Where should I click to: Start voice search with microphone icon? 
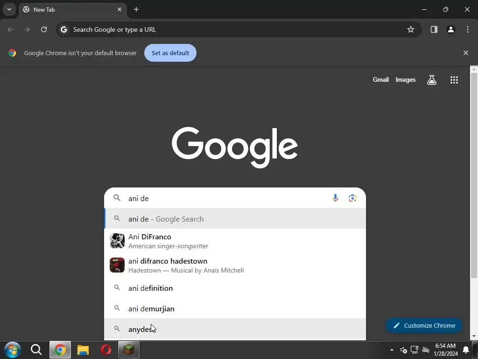pyautogui.click(x=335, y=198)
